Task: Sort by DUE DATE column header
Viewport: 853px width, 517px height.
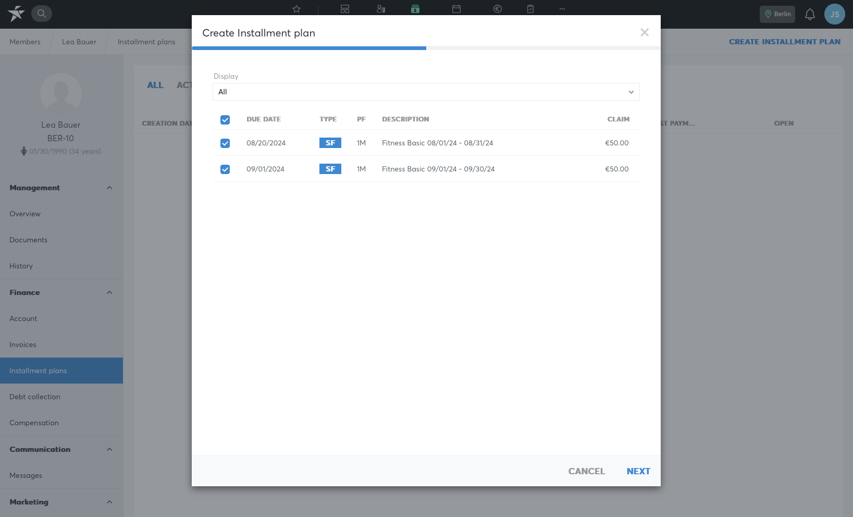Action: (264, 119)
